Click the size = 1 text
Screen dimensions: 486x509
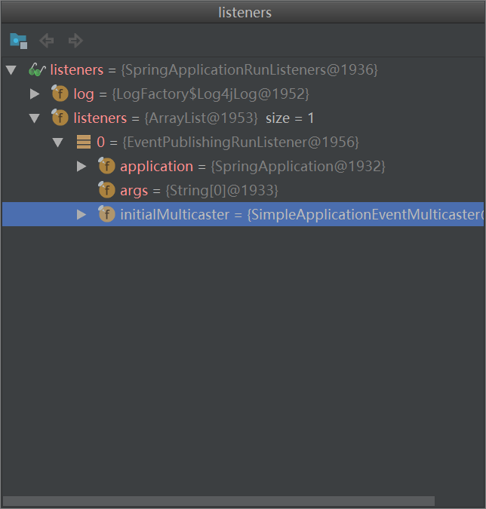point(290,118)
